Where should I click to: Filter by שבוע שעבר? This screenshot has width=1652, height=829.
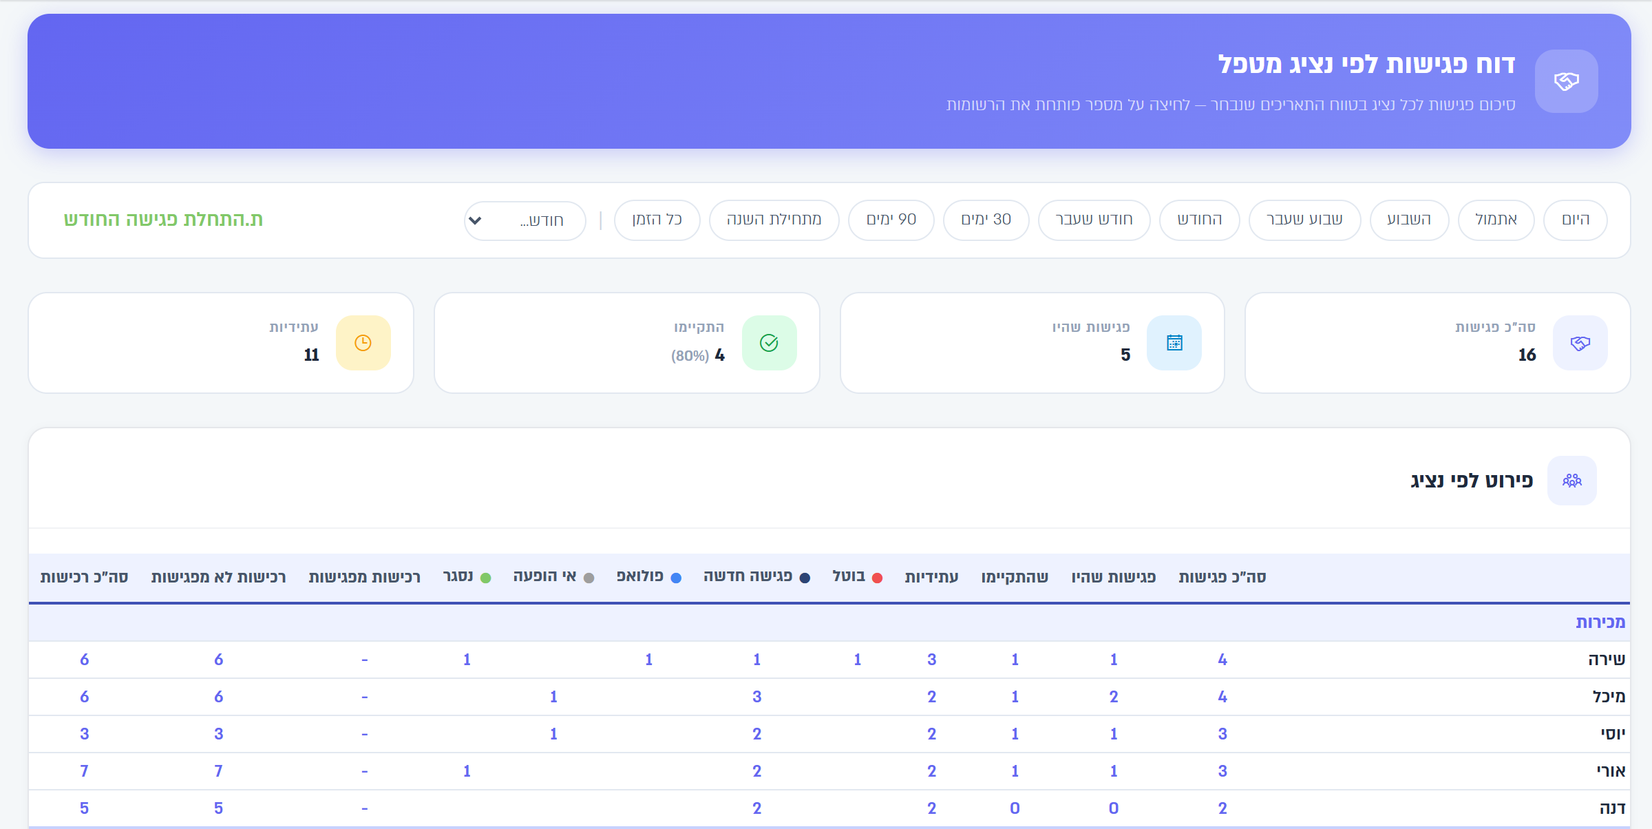point(1304,220)
